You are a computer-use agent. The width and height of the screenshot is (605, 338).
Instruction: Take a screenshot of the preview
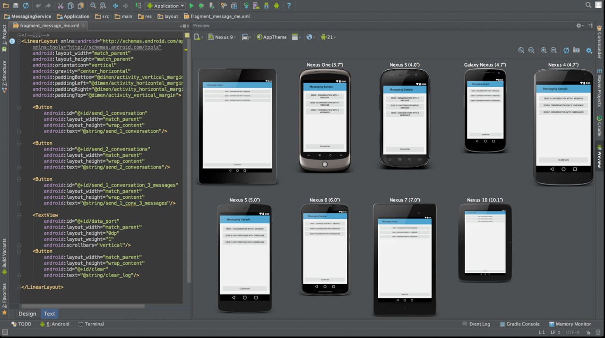tap(576, 50)
